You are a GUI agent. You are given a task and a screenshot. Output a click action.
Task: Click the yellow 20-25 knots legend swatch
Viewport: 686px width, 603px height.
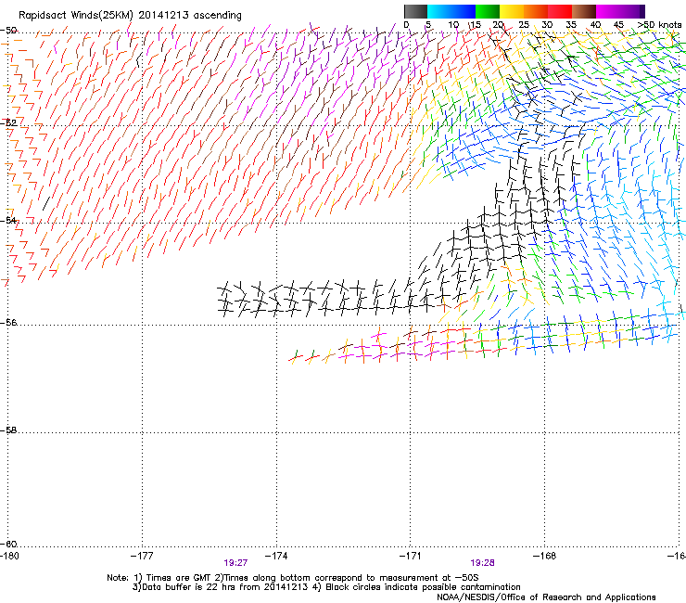(512, 11)
